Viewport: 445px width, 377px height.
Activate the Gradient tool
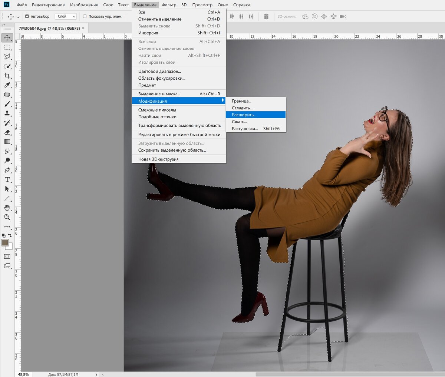point(7,142)
